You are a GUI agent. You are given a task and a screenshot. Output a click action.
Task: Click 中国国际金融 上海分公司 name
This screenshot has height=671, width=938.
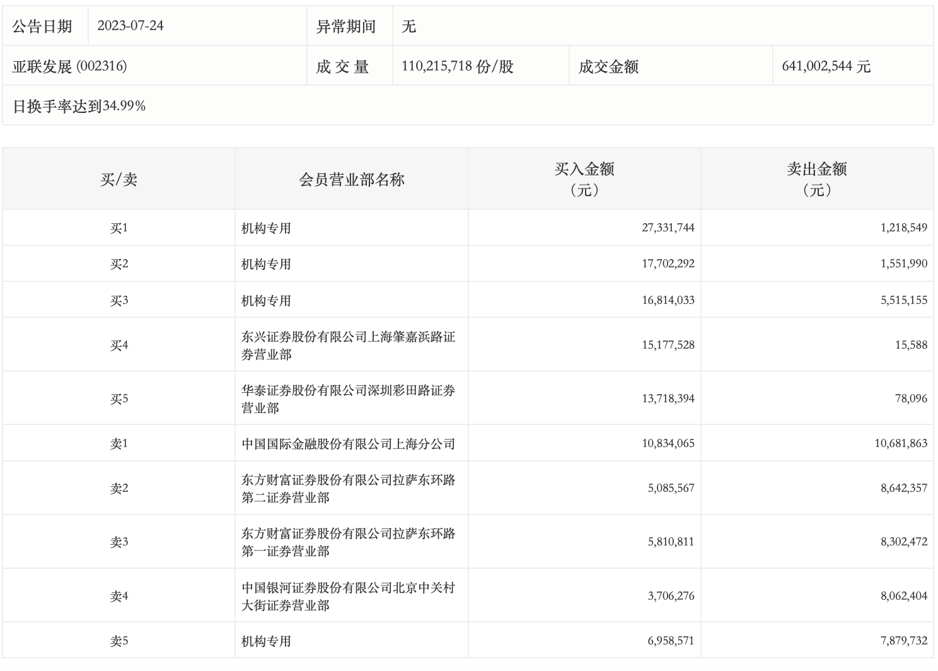click(348, 443)
